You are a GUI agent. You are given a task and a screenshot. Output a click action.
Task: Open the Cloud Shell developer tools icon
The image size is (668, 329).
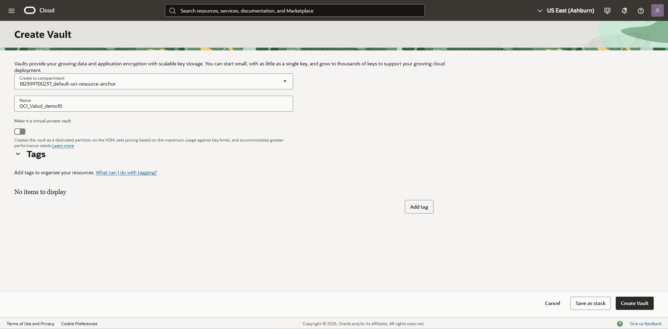pyautogui.click(x=607, y=11)
